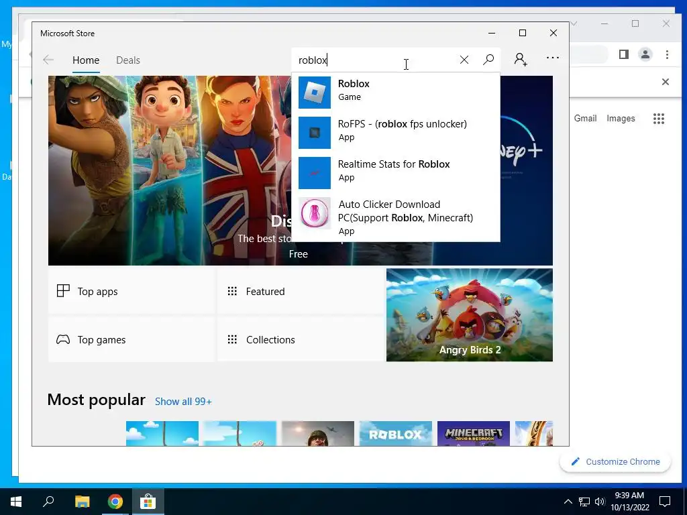Viewport: 687px width, 515px height.
Task: Open the notification center icon
Action: [x=665, y=502]
